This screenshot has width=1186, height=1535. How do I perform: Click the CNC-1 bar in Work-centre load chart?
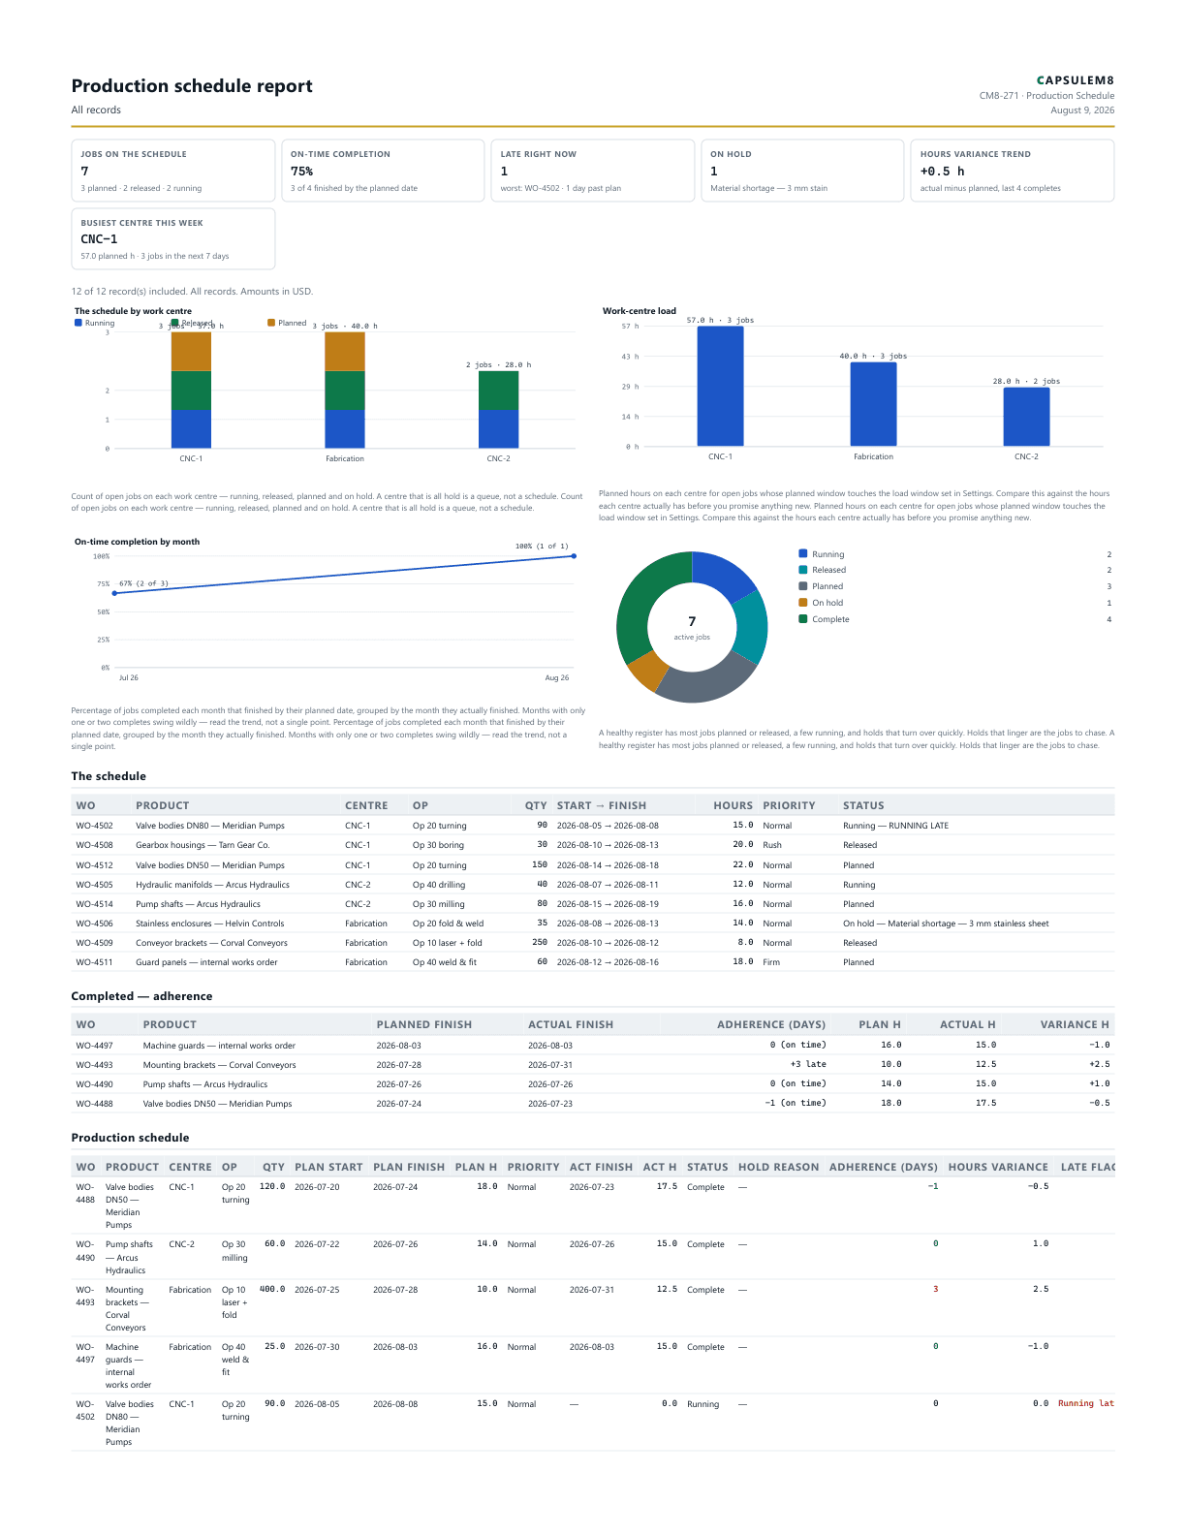pyautogui.click(x=720, y=387)
